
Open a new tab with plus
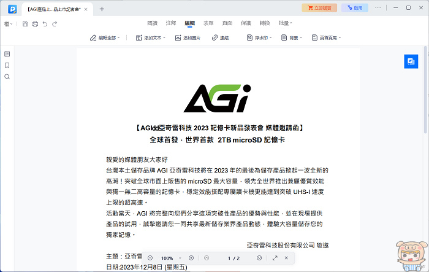click(102, 9)
